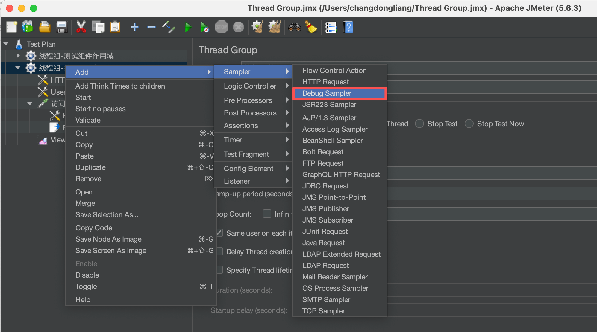Viewport: 597px width, 332px height.
Task: Click the Save floppy disk toolbar icon
Action: tap(62, 27)
